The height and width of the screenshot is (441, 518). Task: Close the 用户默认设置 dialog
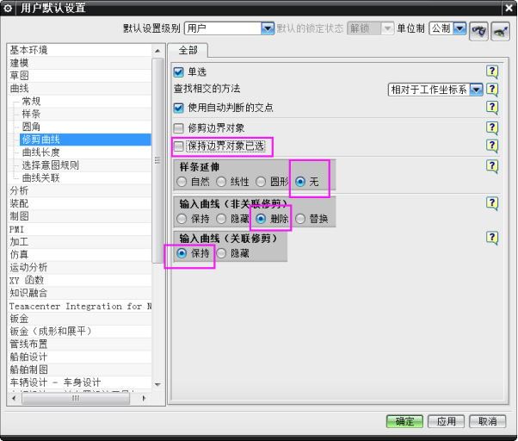(509, 8)
